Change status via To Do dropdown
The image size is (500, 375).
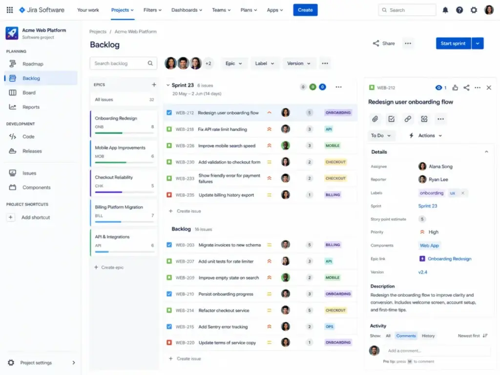[381, 136]
